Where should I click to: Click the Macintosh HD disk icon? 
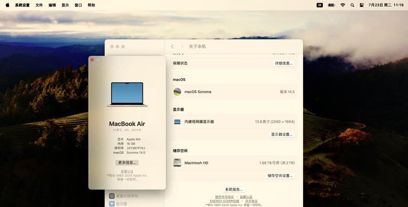pyautogui.click(x=177, y=162)
